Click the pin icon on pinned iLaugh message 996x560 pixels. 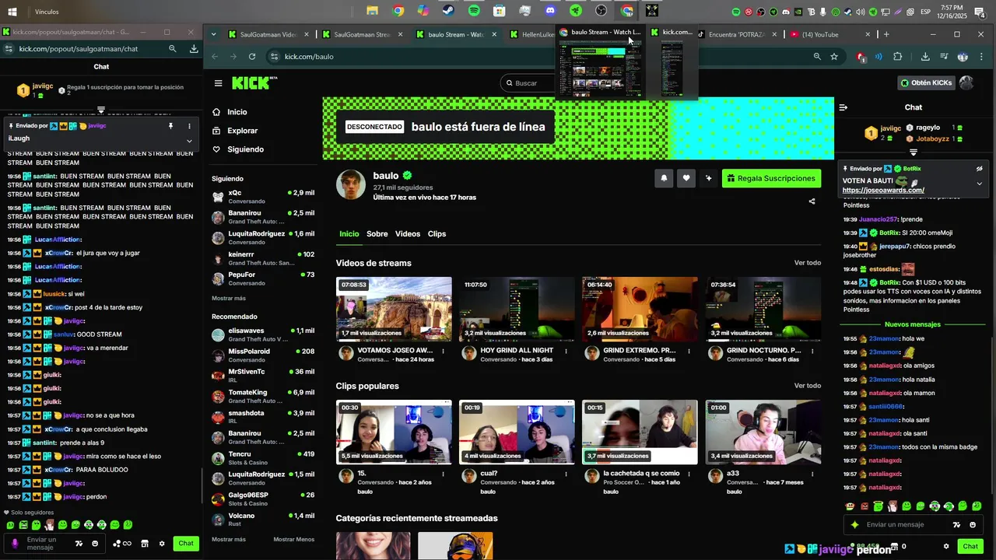coord(170,126)
